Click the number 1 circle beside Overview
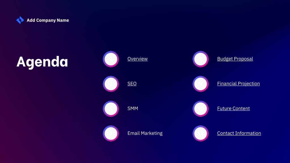 [111, 59]
